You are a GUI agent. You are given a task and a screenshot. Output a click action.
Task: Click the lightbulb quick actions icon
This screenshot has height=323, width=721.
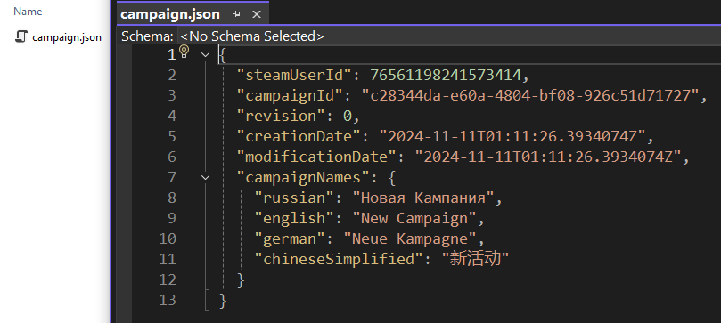click(184, 52)
